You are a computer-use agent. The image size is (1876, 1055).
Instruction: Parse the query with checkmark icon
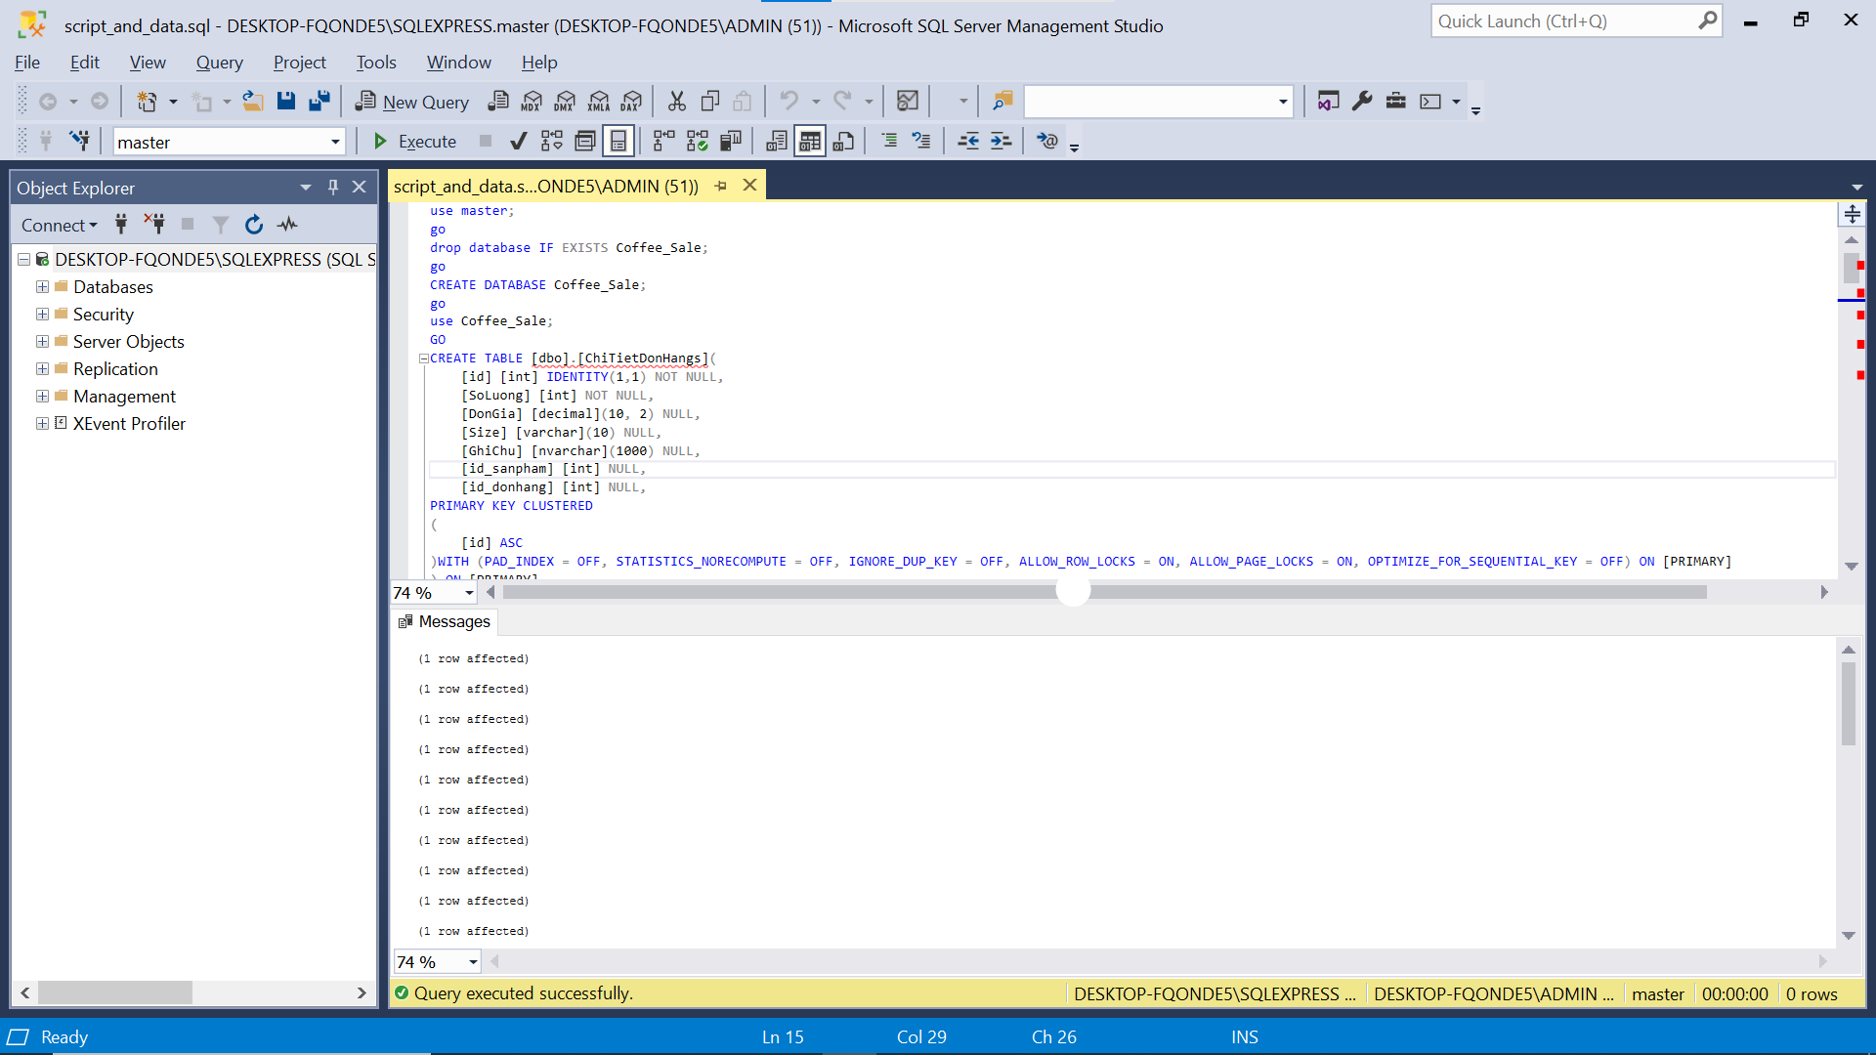(519, 142)
